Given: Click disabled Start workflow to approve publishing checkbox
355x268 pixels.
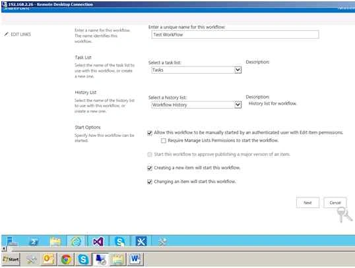Looking at the screenshot, I should [x=150, y=155].
